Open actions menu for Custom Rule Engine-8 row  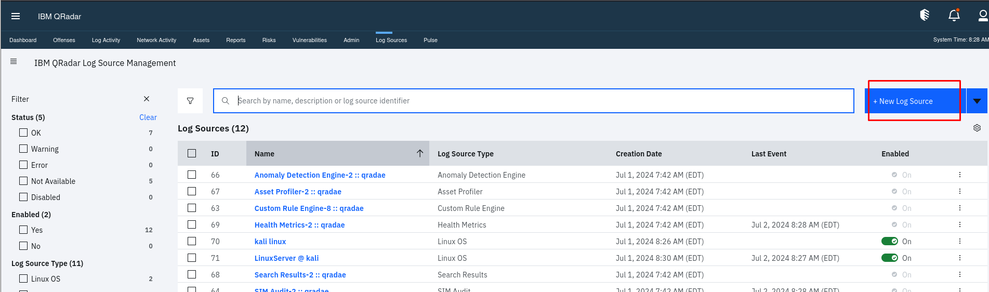click(x=960, y=208)
